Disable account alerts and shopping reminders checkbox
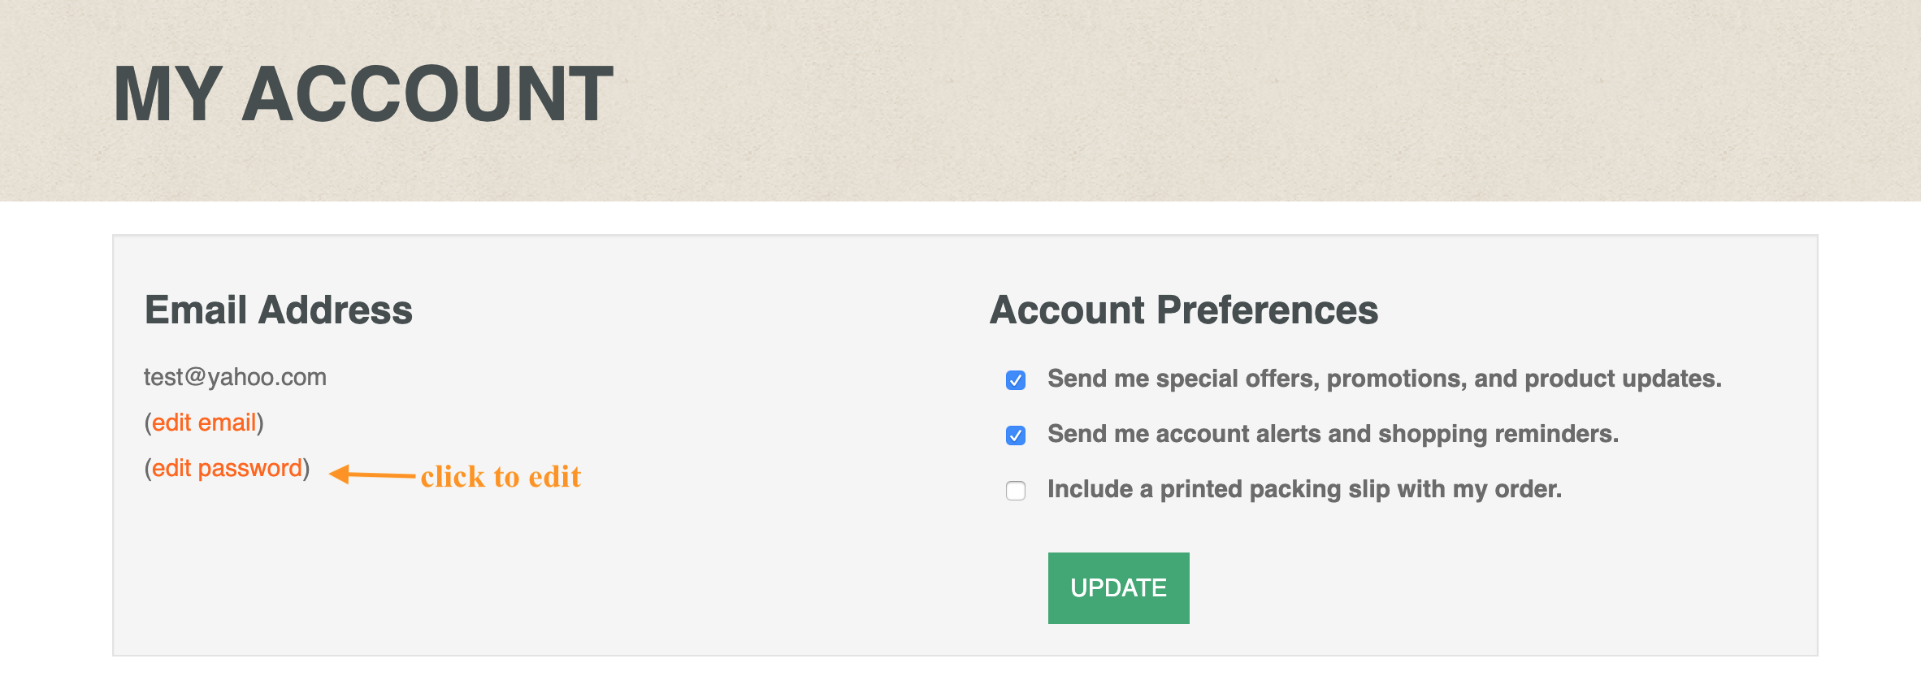1921x689 pixels. (1016, 435)
